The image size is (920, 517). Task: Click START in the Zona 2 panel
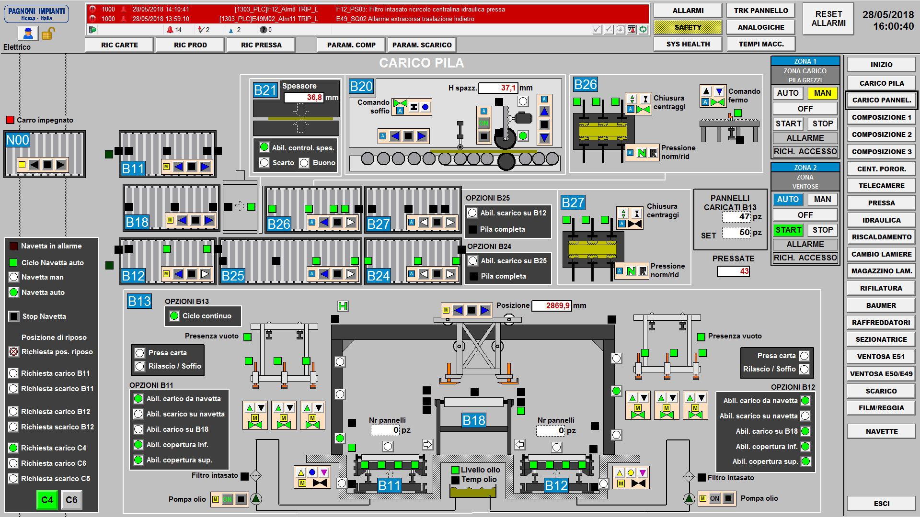click(x=788, y=230)
